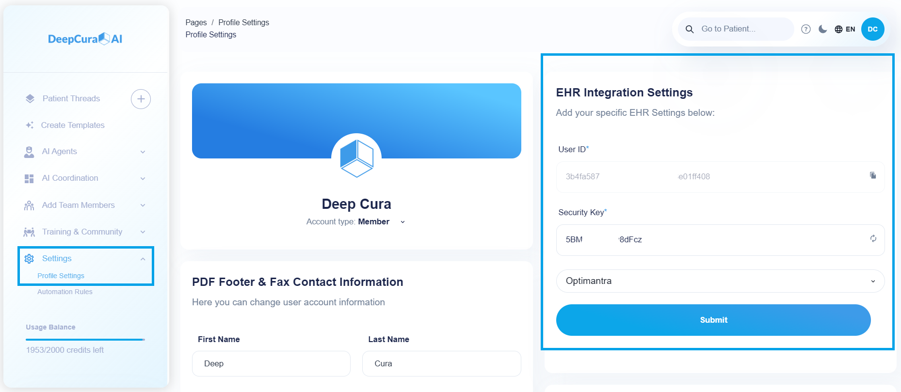Viewport: 901px width, 392px height.
Task: Focus the Go to Patient search field
Action: tap(736, 29)
